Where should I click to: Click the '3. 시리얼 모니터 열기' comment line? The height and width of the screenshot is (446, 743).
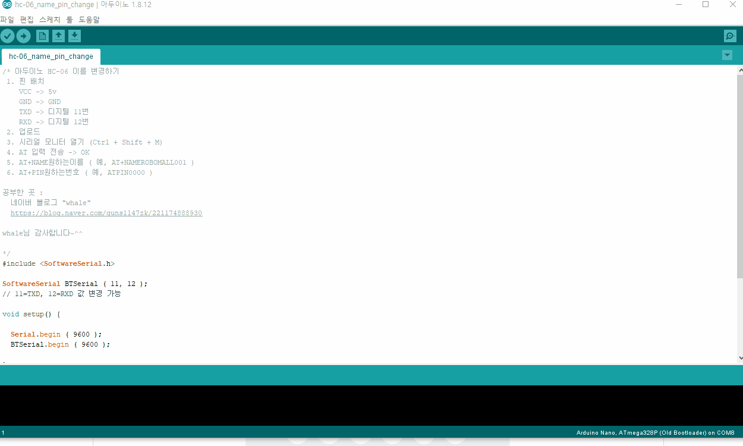pyautogui.click(x=84, y=142)
